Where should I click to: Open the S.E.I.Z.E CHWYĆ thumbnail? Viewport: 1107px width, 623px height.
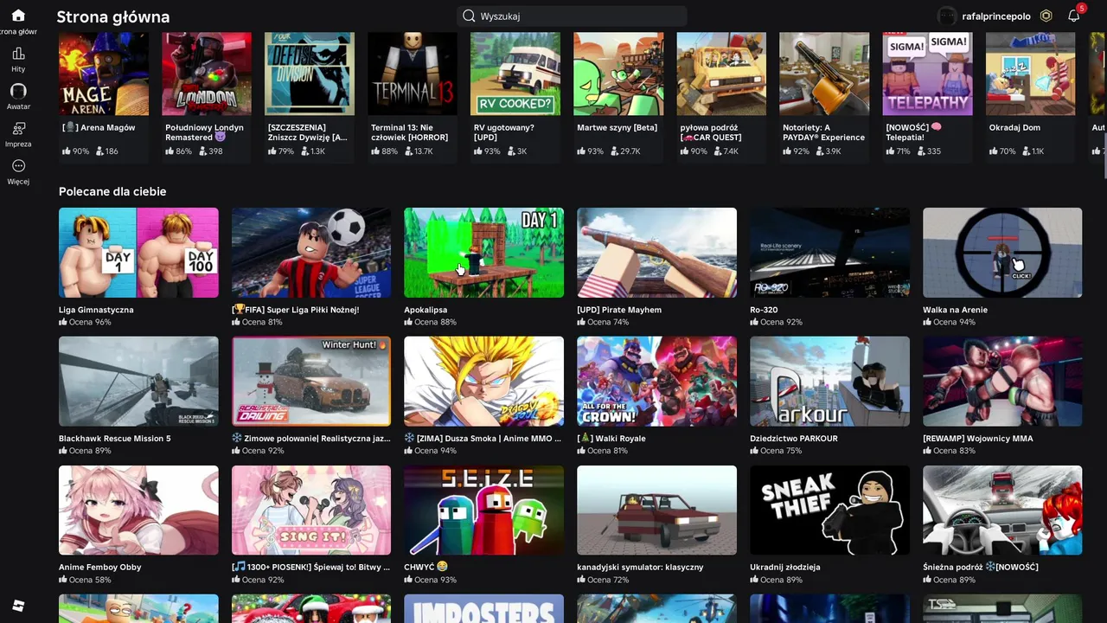click(x=483, y=511)
